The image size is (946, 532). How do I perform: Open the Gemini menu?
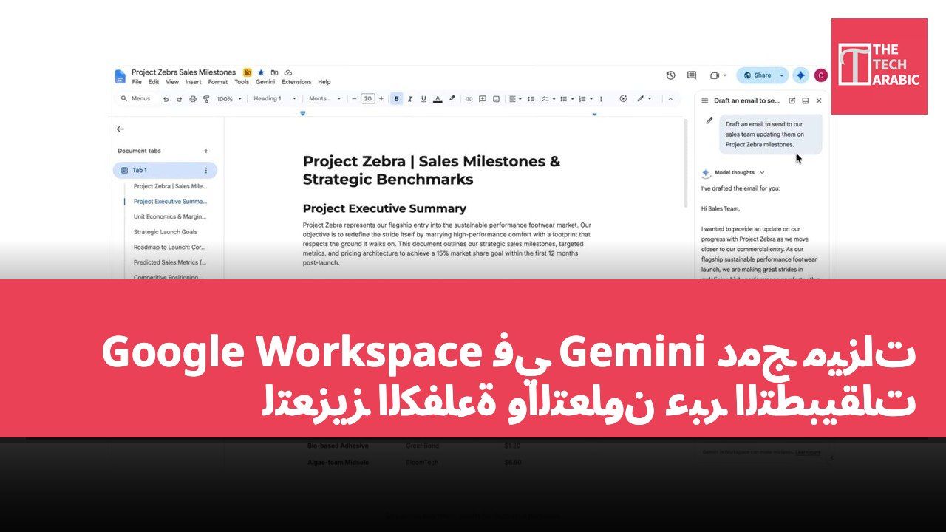(265, 82)
